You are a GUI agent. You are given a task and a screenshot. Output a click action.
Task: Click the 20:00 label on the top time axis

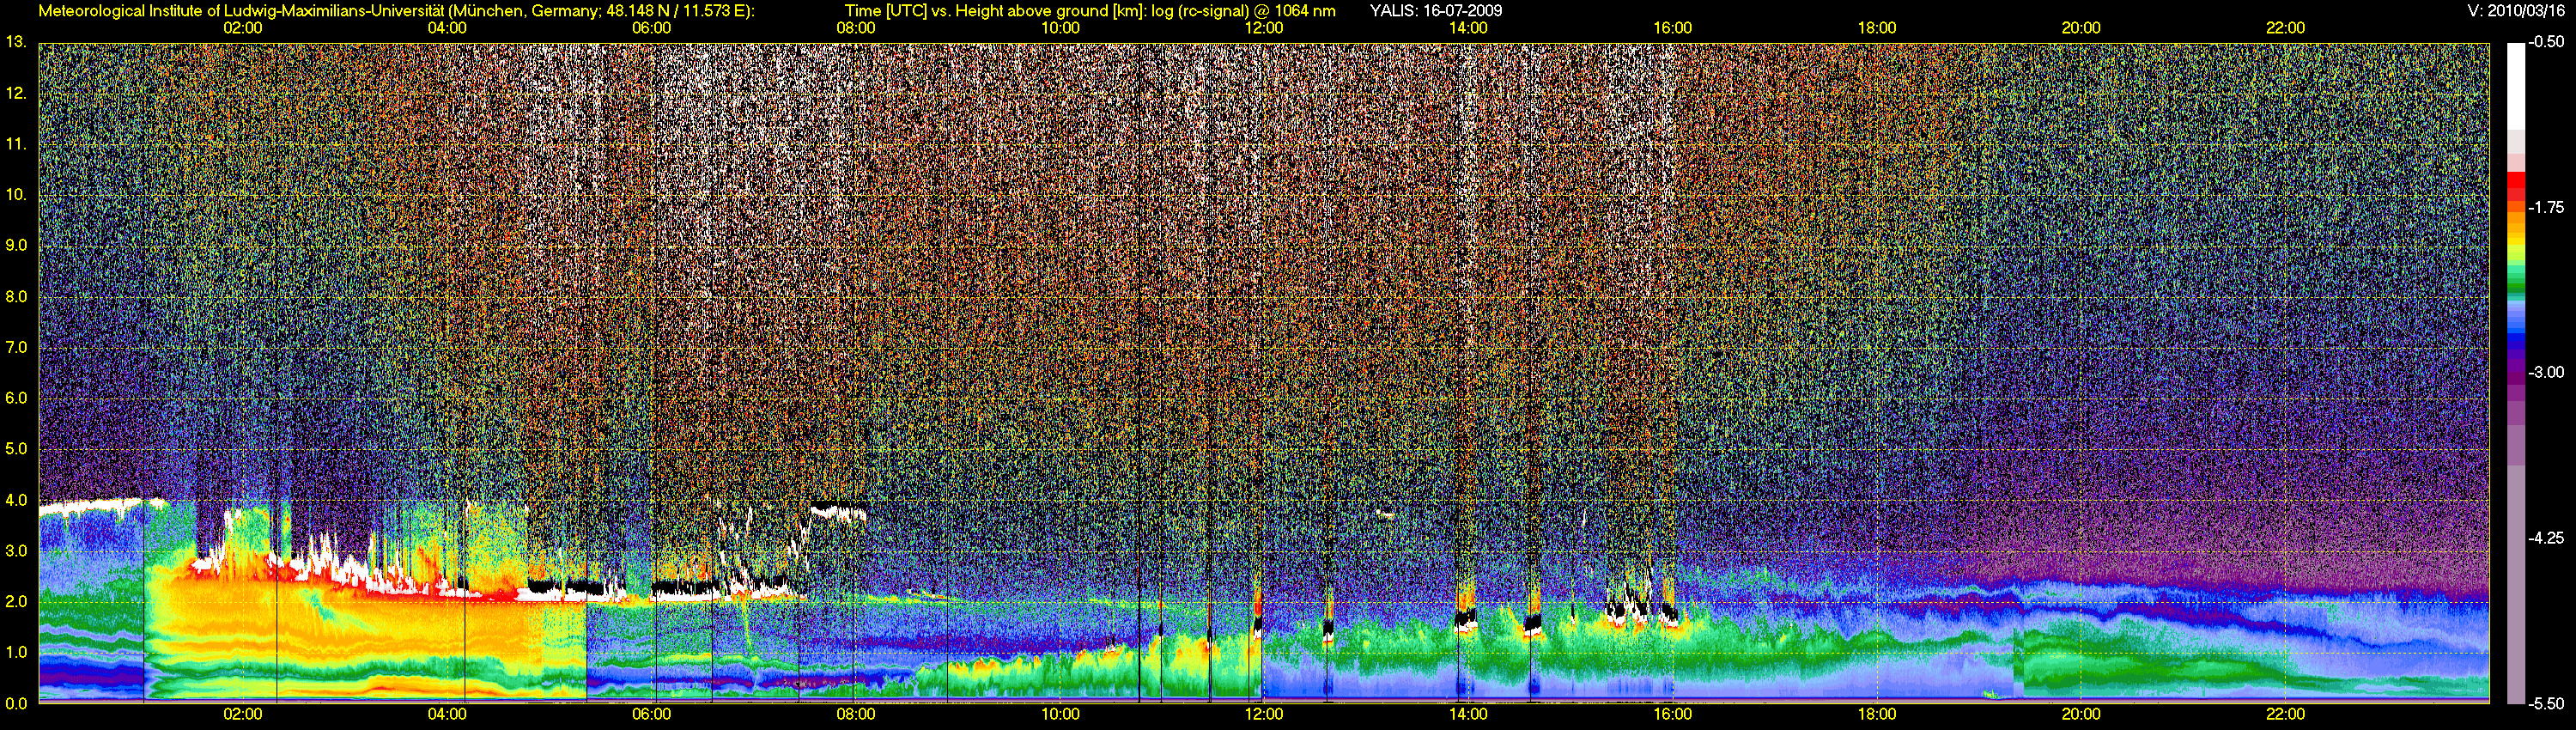[2081, 28]
